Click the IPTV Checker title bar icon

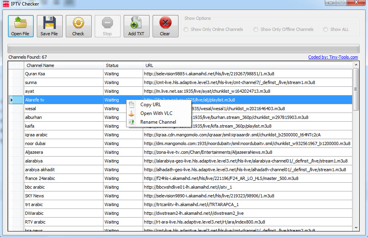point(6,4)
